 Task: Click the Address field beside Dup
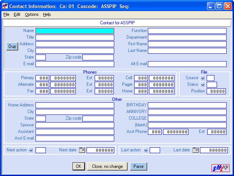point(75,44)
